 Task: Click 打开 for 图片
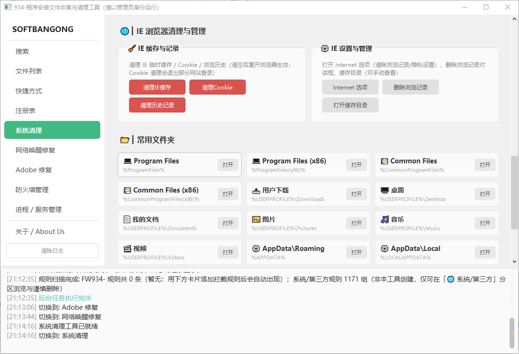357,223
